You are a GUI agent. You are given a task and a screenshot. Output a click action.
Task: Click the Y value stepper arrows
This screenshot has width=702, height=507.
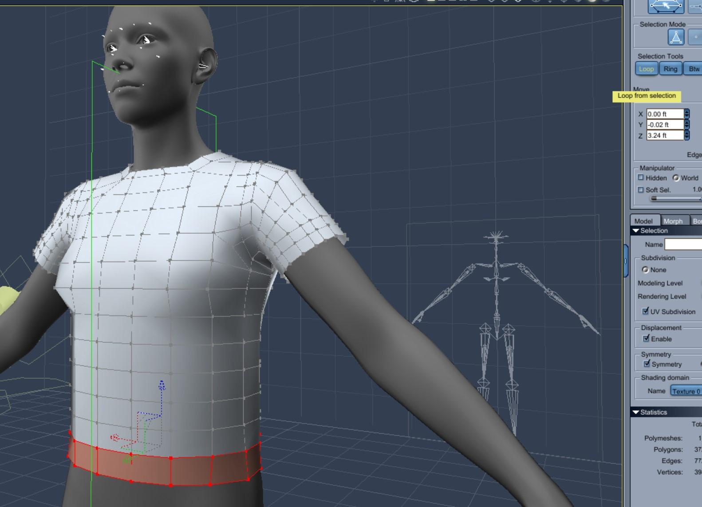tap(687, 125)
